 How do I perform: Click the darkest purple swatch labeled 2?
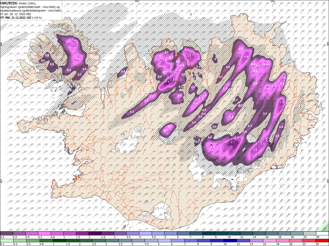pyautogui.click(x=95, y=233)
